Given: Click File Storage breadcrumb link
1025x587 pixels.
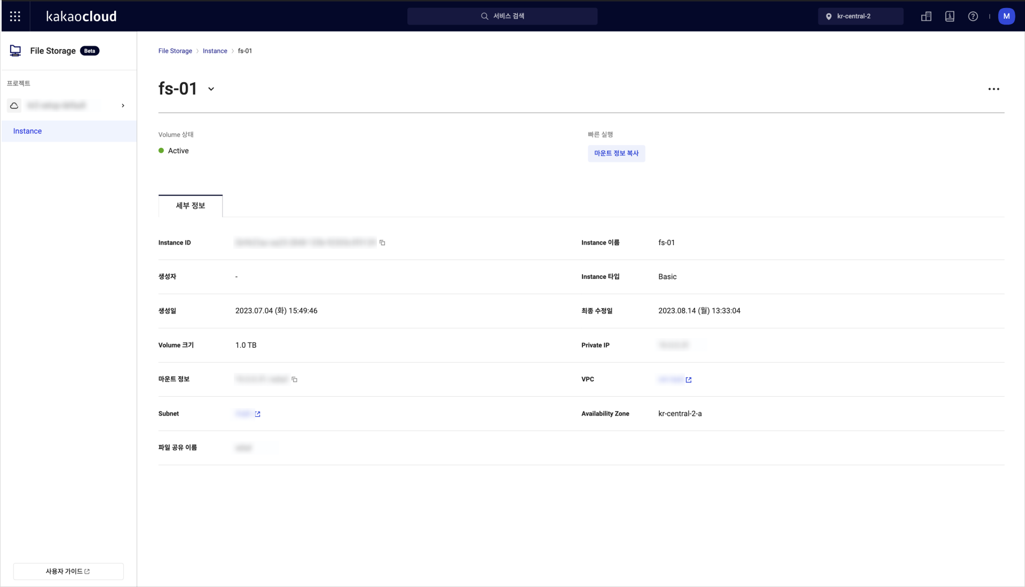Looking at the screenshot, I should [x=175, y=51].
